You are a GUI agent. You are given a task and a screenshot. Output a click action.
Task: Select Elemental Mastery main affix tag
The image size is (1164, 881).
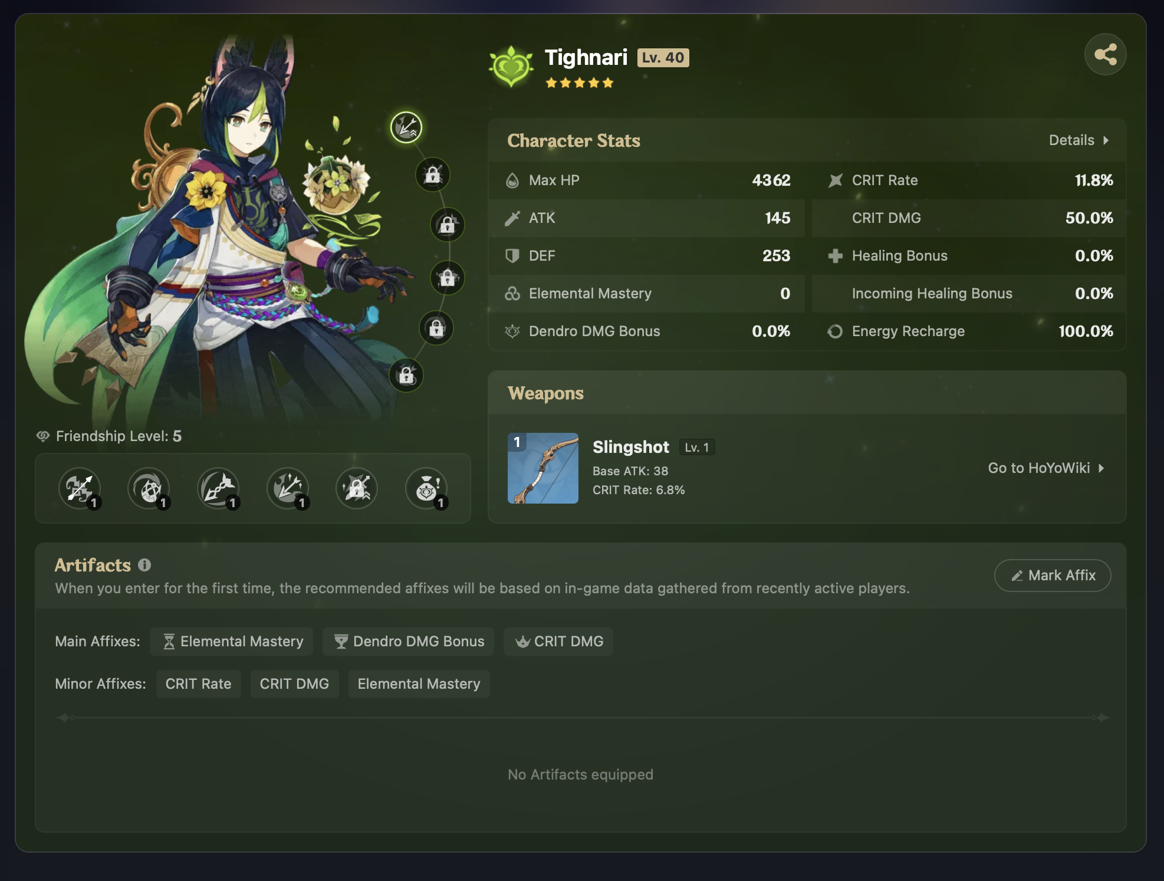tap(232, 642)
